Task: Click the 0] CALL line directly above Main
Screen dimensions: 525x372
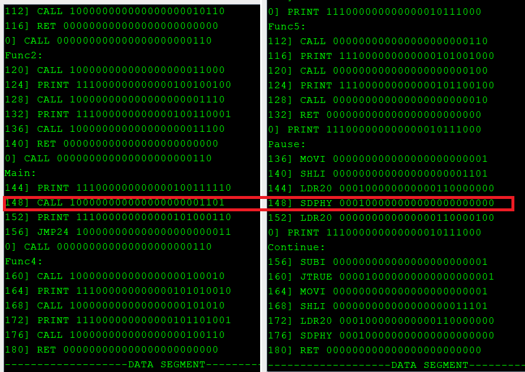Action: click(x=108, y=158)
